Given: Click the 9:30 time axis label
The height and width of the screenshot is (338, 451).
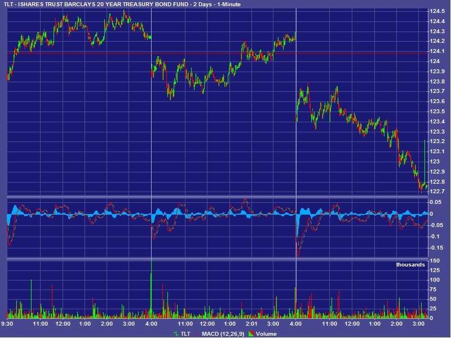Looking at the screenshot, I should pyautogui.click(x=7, y=324).
